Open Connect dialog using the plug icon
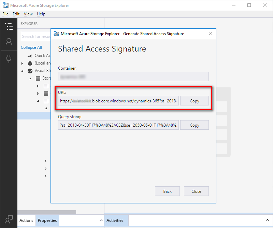 9,59
